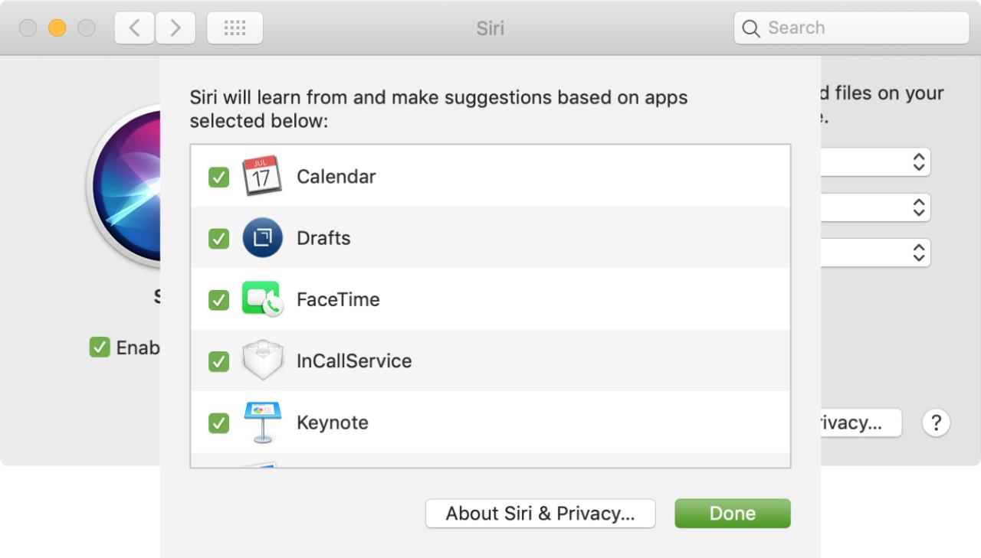Viewport: 981px width, 558px height.
Task: Click the help question mark button
Action: tap(936, 422)
